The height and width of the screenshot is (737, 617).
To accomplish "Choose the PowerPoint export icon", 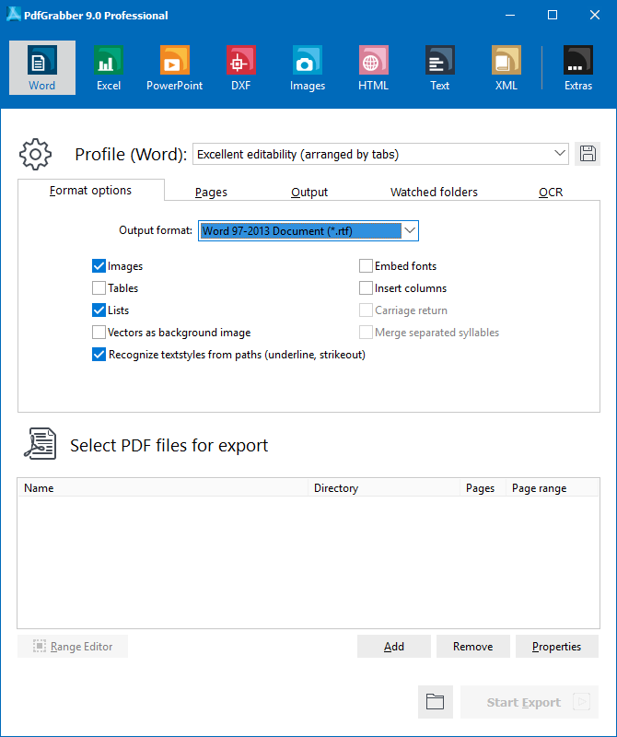I will [174, 67].
